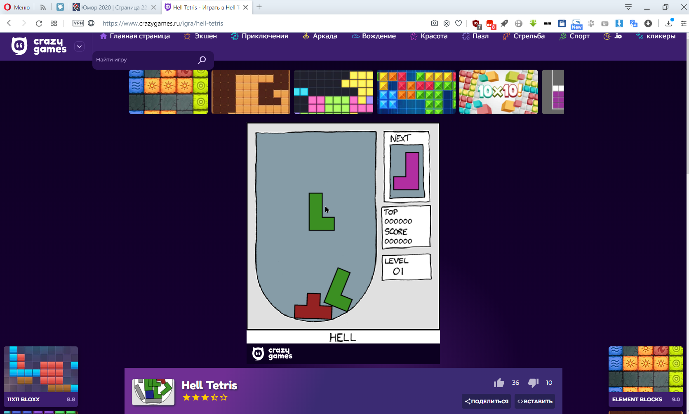Open the Вождение category
The height and width of the screenshot is (414, 689).
374,36
